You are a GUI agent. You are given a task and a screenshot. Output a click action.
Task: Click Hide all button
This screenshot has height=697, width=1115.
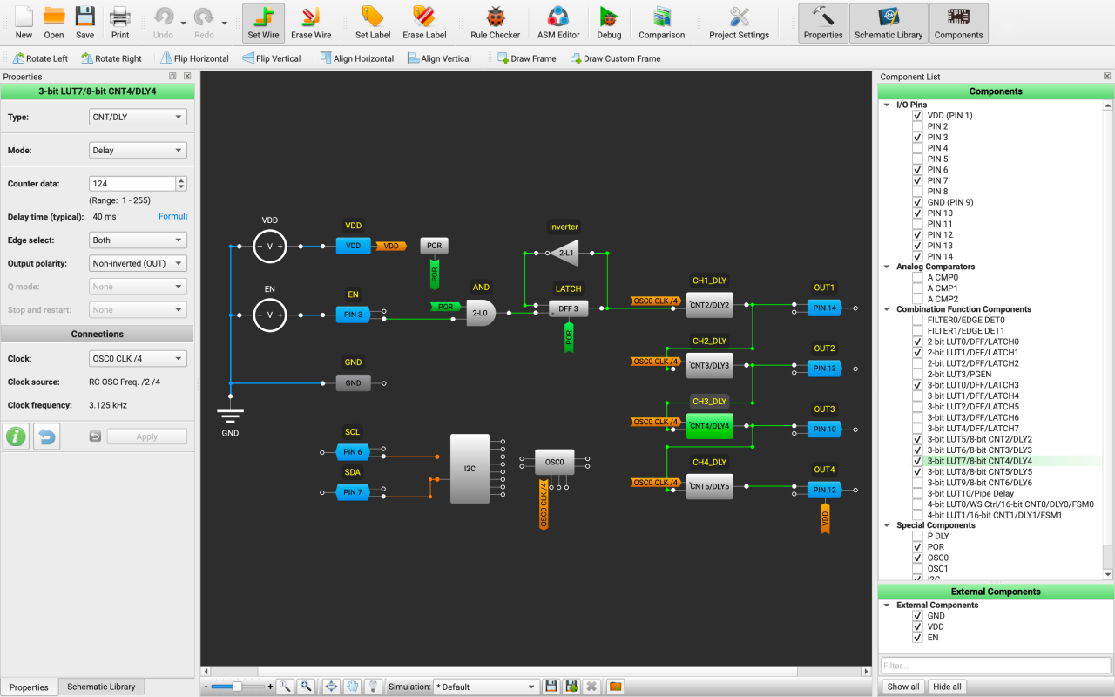(x=947, y=687)
